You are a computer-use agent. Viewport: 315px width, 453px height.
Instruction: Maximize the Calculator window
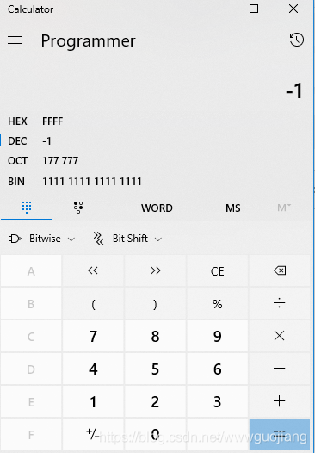coord(254,9)
